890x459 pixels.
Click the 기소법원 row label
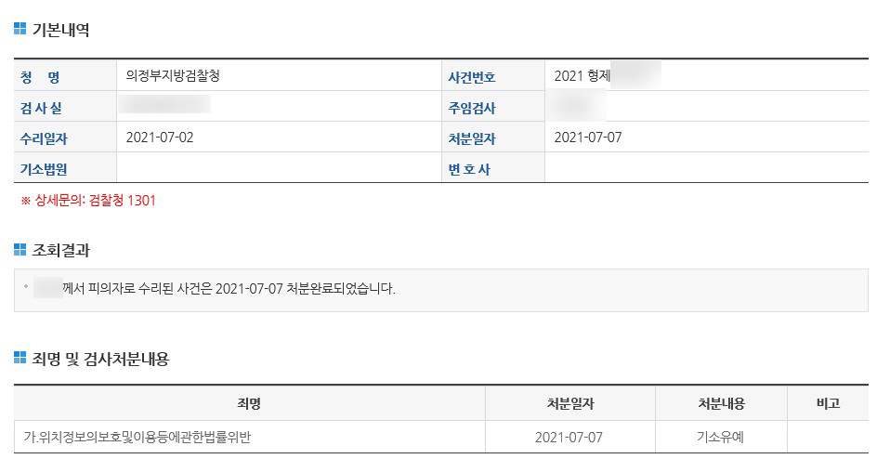click(x=44, y=169)
